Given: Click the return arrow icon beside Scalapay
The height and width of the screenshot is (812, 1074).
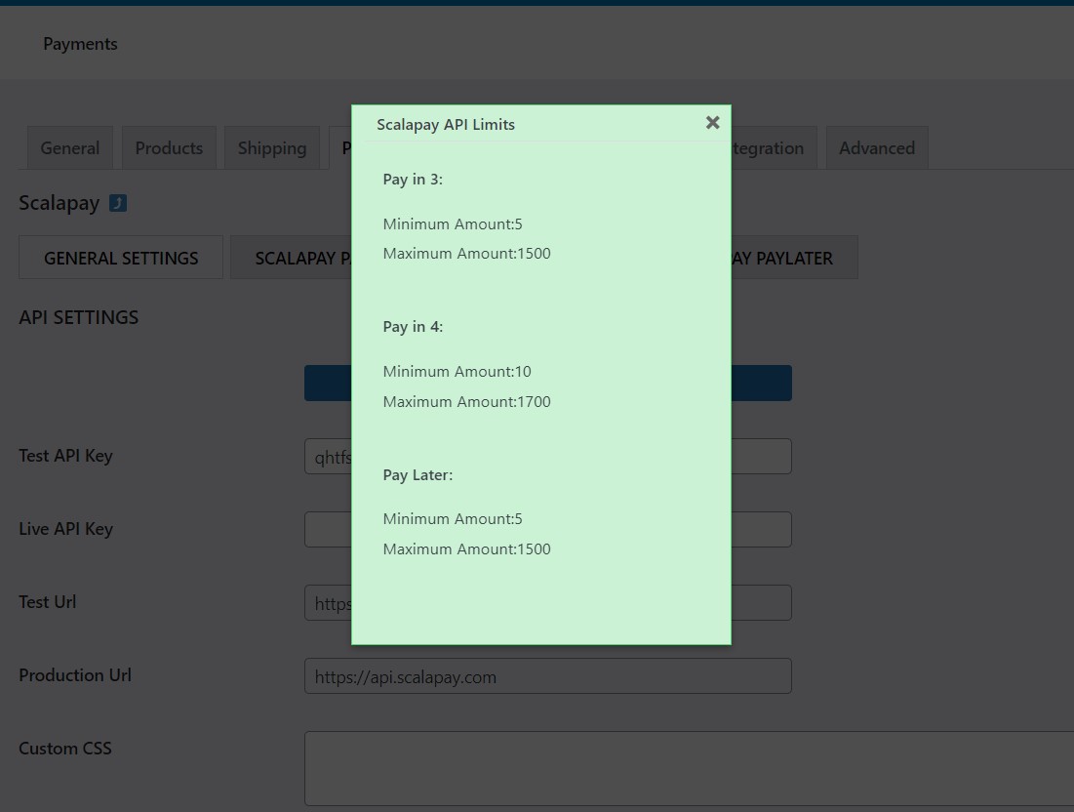Looking at the screenshot, I should point(118,204).
